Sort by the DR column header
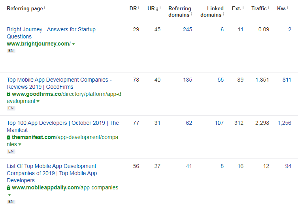The width and height of the screenshot is (298, 208). 133,9
